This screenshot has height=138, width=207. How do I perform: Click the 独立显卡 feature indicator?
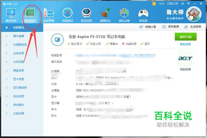click(75, 44)
